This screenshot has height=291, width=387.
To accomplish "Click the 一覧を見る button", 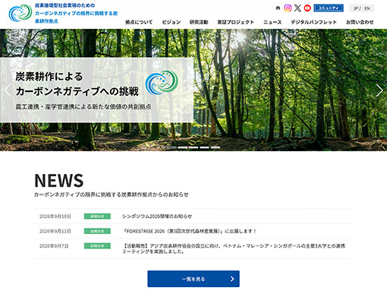I will 193,279.
